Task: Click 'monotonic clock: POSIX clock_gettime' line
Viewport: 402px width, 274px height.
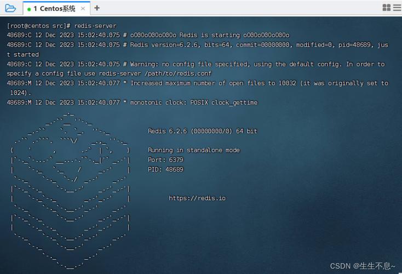Action: pyautogui.click(x=194, y=102)
